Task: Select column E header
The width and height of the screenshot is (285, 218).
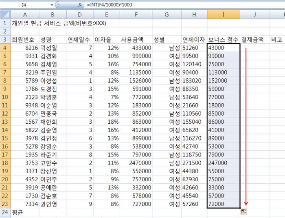Action: click(107, 14)
